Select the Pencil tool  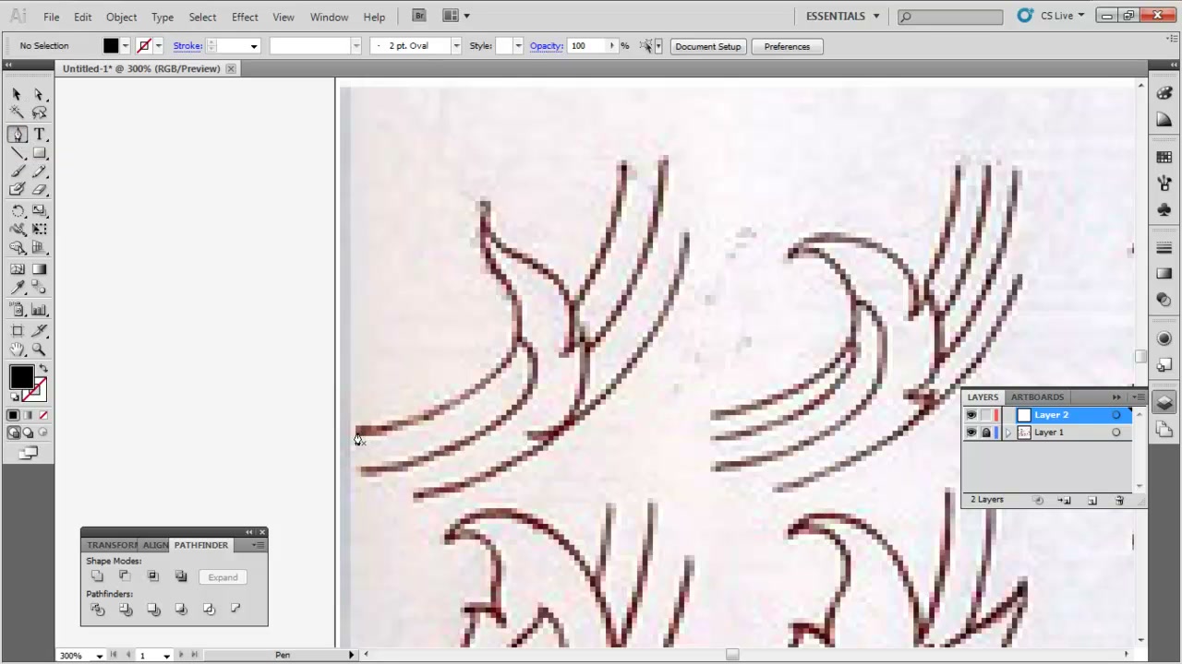point(39,172)
